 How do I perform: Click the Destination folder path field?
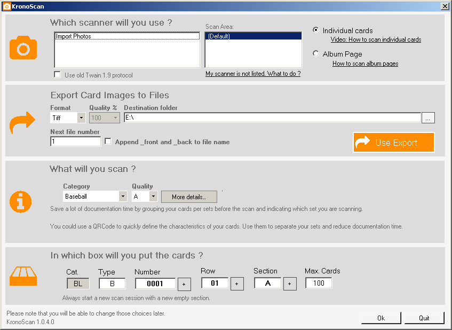(x=272, y=117)
